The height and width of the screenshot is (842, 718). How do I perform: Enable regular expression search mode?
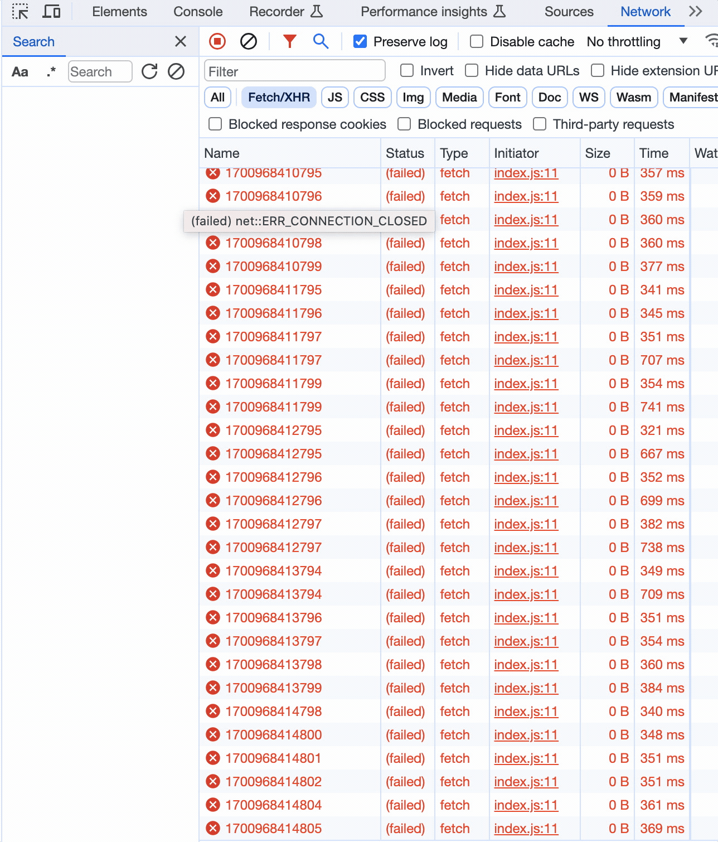coord(51,71)
